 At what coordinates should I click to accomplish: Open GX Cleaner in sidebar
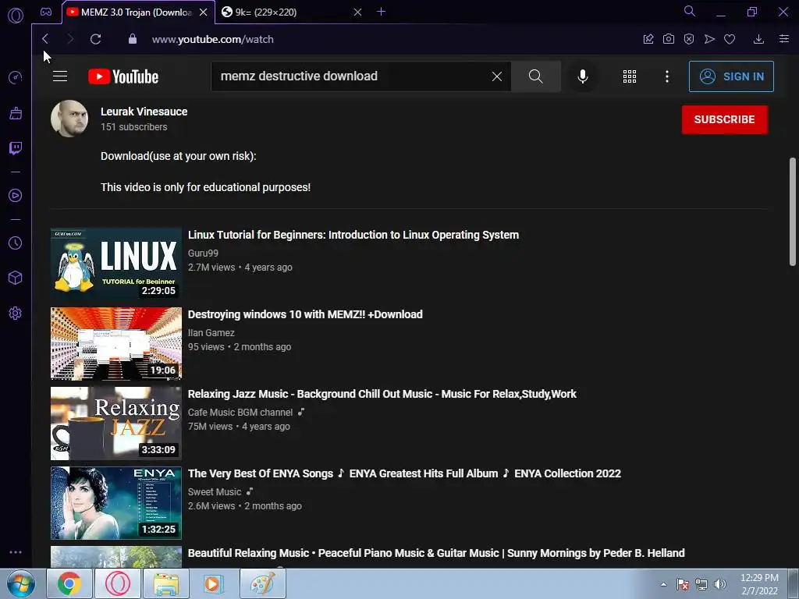pos(16,113)
